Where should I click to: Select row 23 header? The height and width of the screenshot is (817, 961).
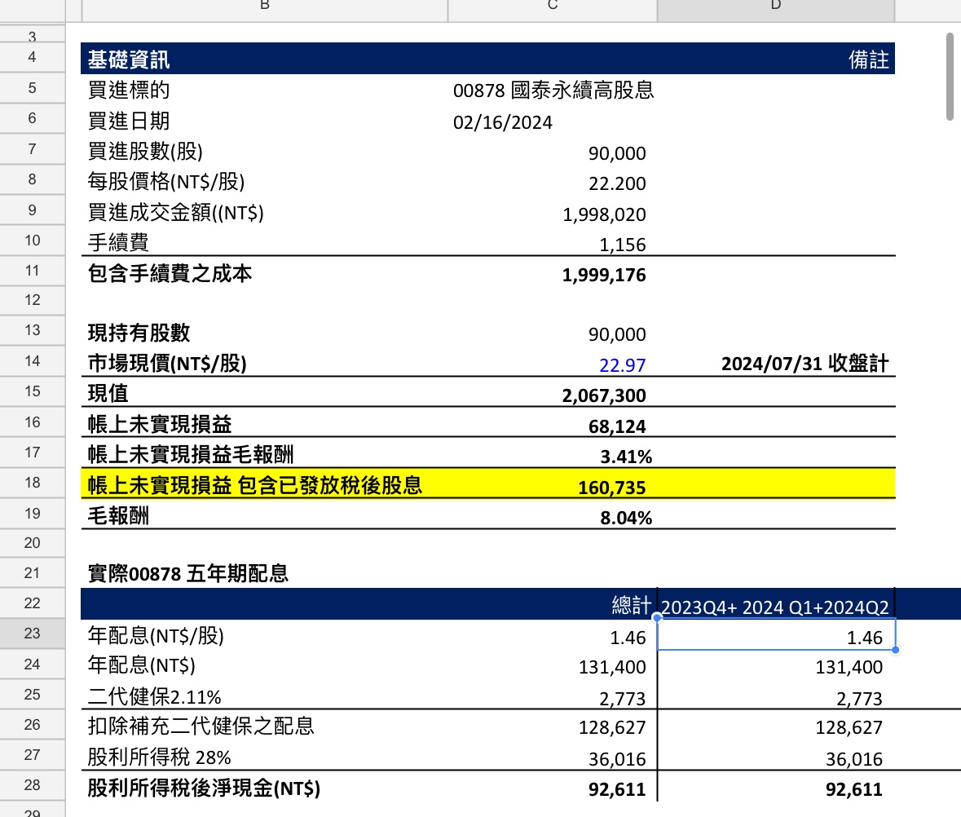tap(33, 633)
